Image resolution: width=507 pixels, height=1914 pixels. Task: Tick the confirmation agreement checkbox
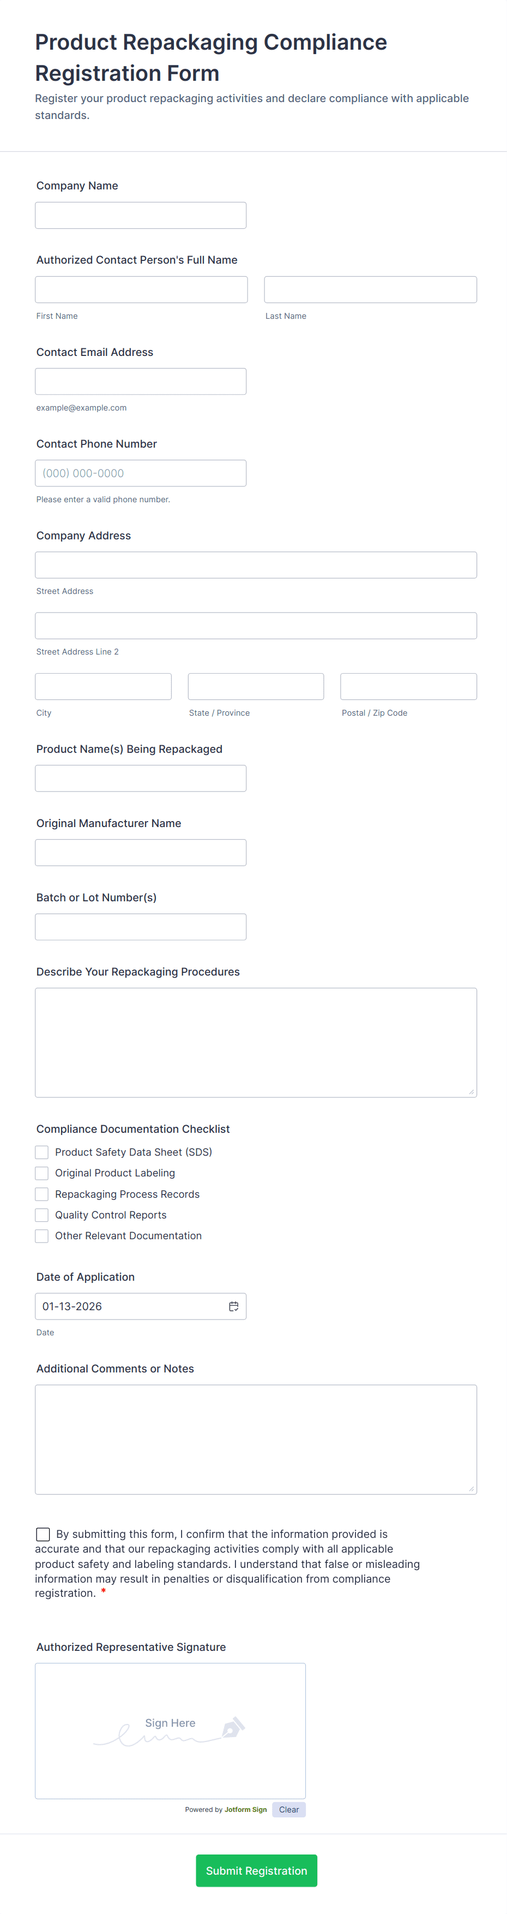(x=43, y=1533)
